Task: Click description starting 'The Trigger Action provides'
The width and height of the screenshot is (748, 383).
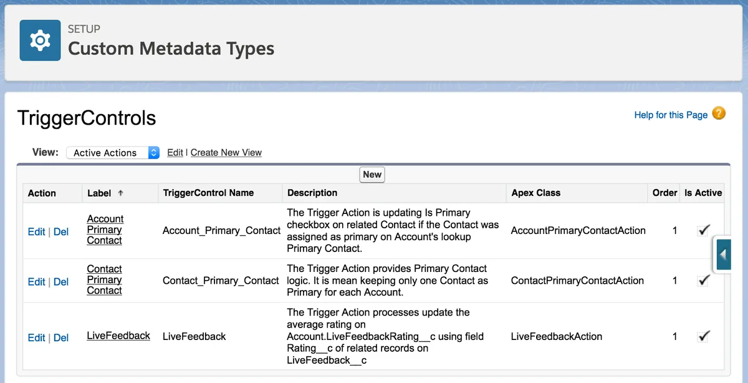Action: 387,280
